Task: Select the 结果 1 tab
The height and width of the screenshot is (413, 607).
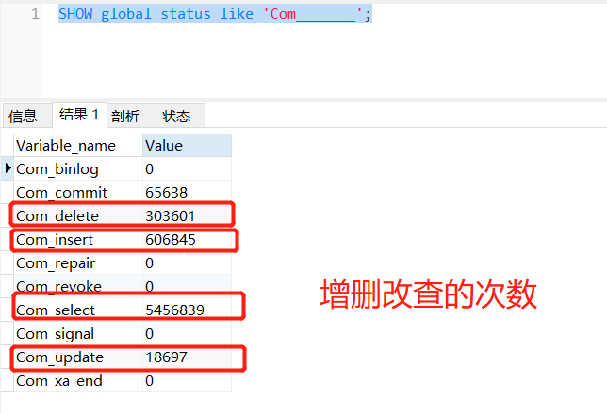Action: pyautogui.click(x=79, y=115)
